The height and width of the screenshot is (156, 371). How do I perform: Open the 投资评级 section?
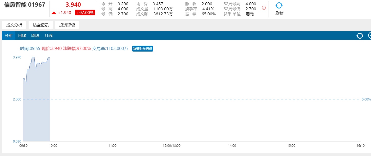point(67,25)
